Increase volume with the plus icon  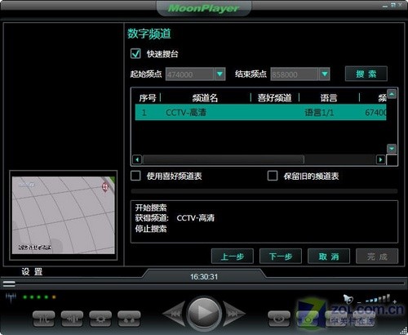[394, 301]
